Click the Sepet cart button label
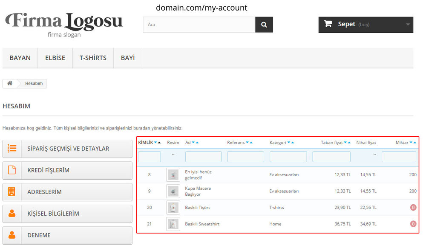 (347, 24)
